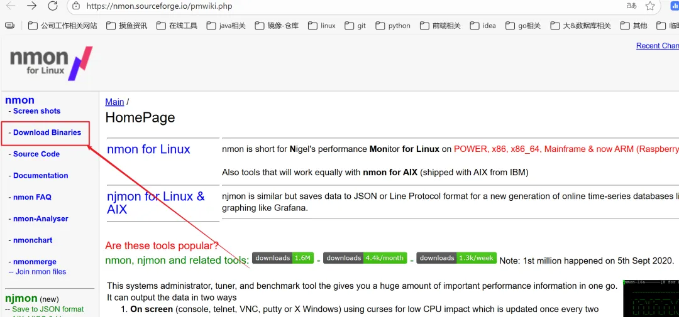
Task: Click the 'Note: 1st million happened' text
Action: click(587, 261)
